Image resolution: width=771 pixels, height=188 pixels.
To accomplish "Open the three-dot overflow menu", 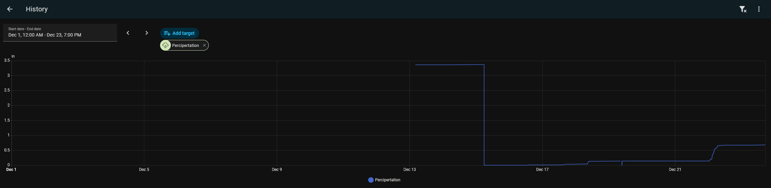I will point(759,9).
